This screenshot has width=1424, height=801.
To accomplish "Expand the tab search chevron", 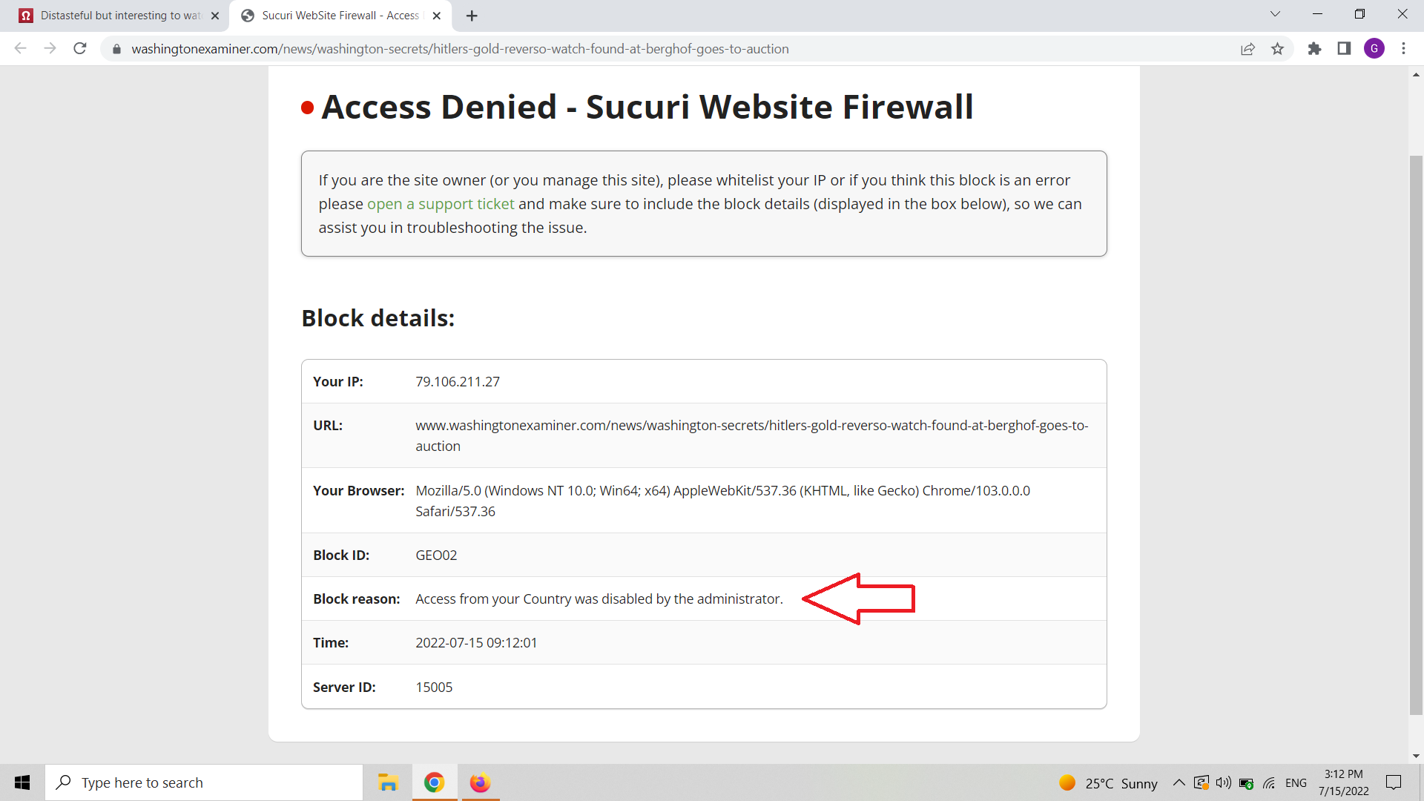I will (x=1275, y=14).
